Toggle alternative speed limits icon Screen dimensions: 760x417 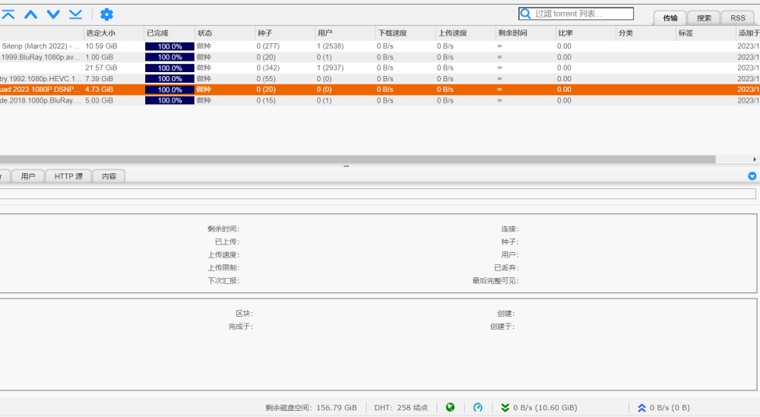click(x=477, y=407)
